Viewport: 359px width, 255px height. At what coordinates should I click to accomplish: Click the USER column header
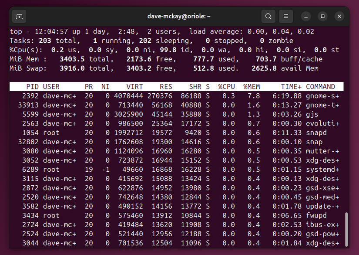pos(51,86)
